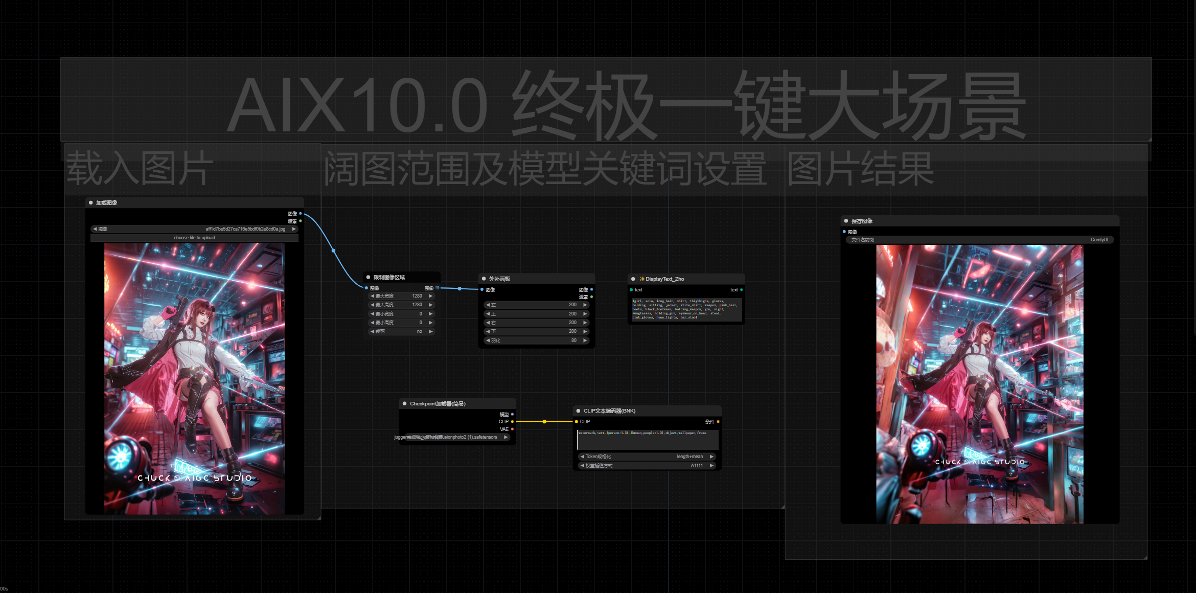Switch 裁剪 option with the left arrow
This screenshot has height=593, width=1196.
[372, 332]
